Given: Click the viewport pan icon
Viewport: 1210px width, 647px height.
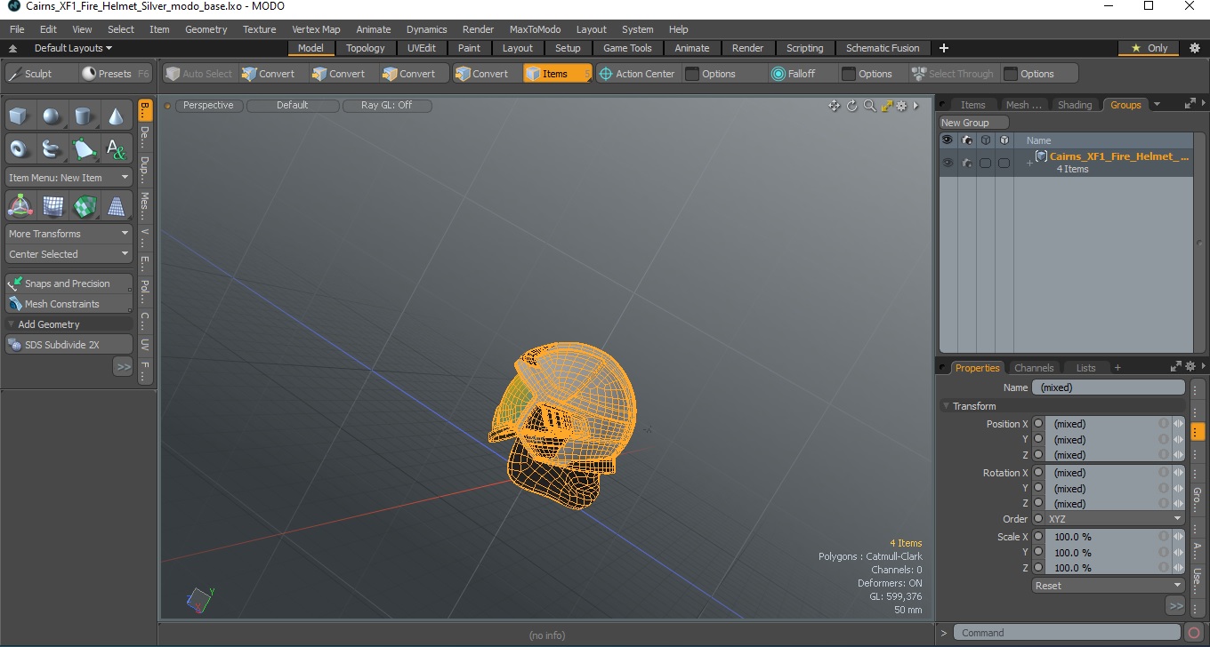Looking at the screenshot, I should tap(834, 106).
